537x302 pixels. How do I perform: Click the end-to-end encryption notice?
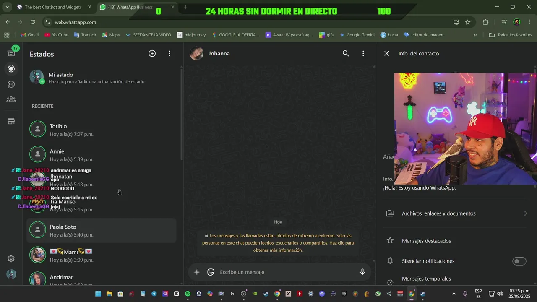(x=278, y=243)
